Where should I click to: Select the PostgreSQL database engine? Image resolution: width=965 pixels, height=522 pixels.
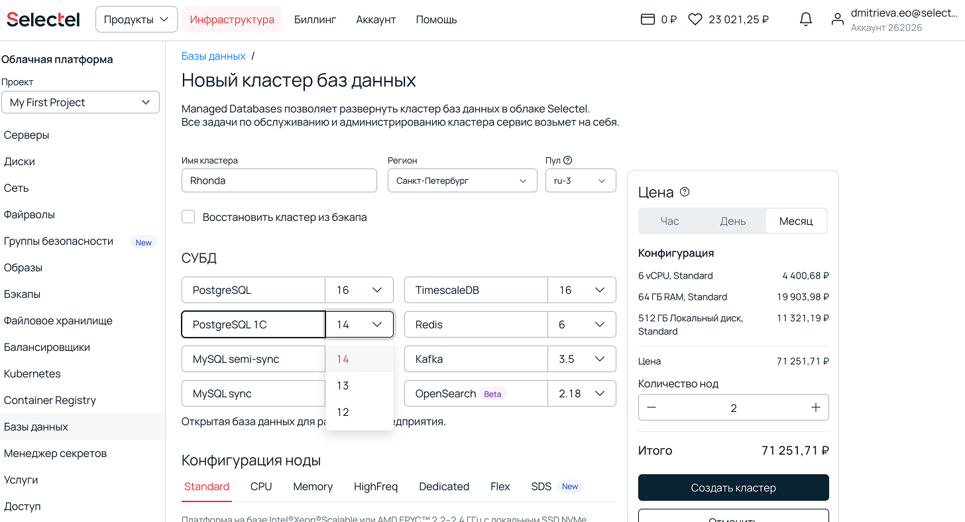[253, 290]
